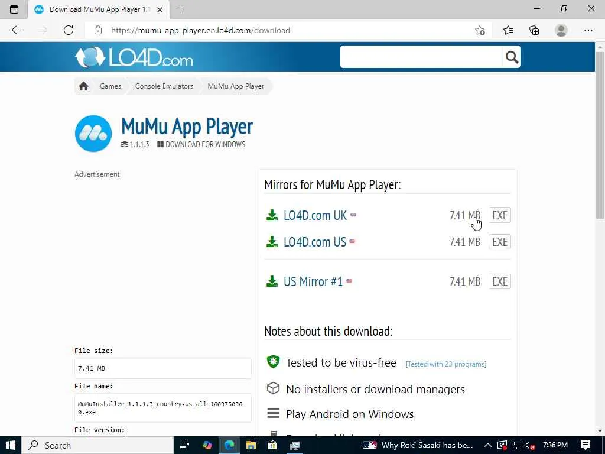
Task: Click the scrollbar down arrow
Action: click(x=600, y=431)
